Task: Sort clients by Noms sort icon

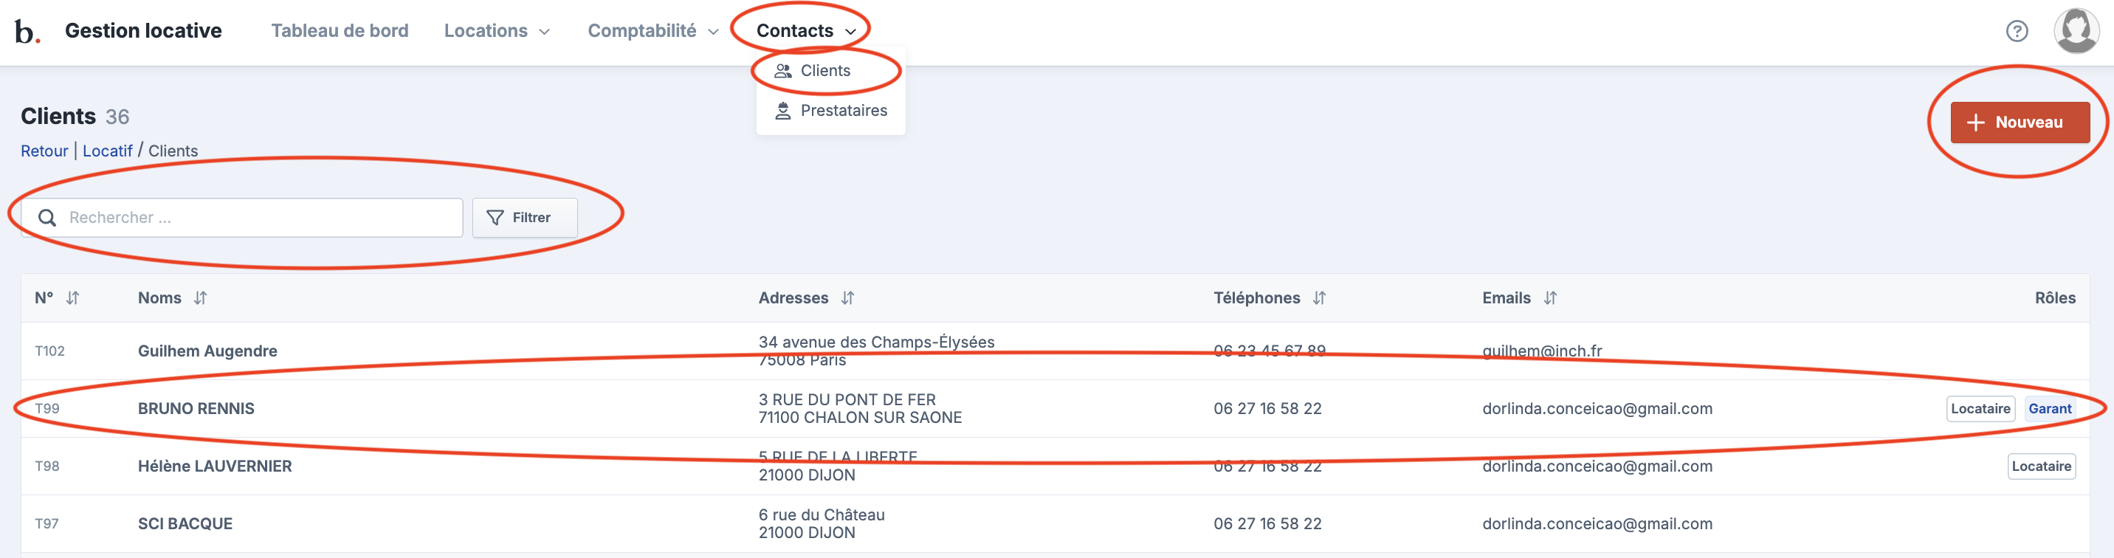Action: tap(200, 298)
